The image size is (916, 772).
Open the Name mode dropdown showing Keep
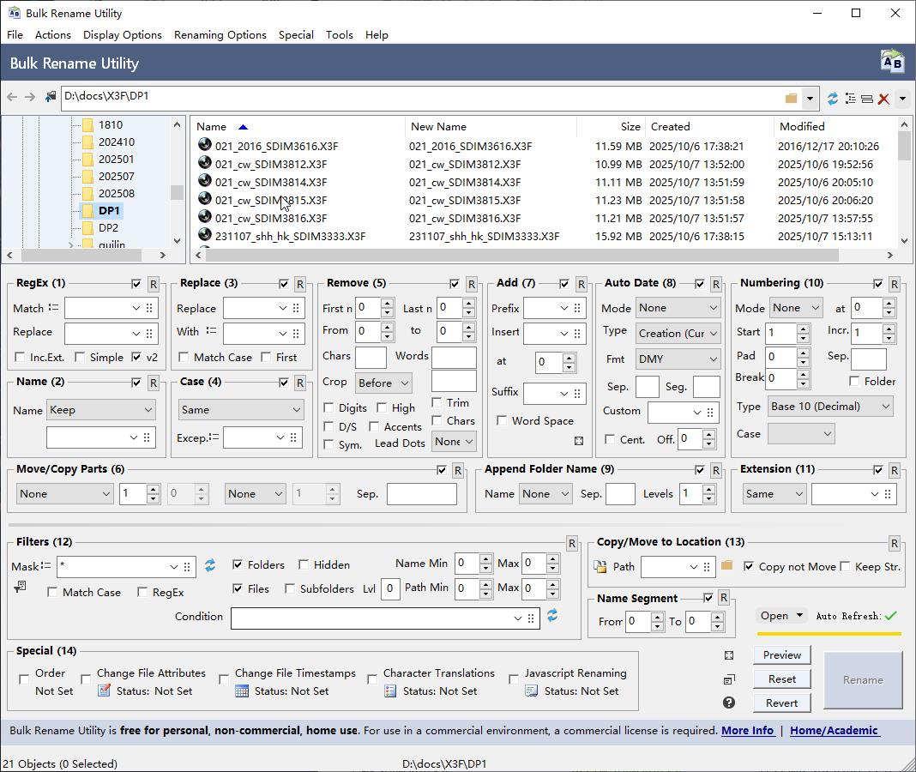(x=100, y=410)
